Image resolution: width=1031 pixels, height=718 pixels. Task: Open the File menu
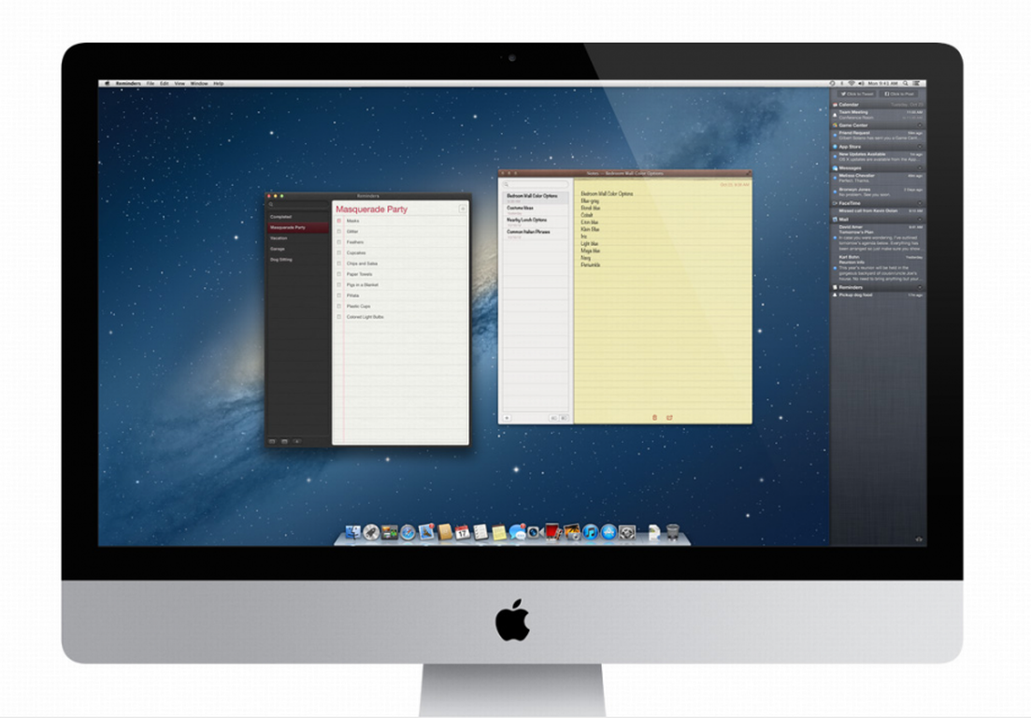(x=150, y=83)
